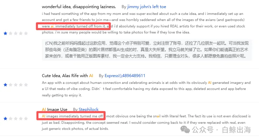Open reviewer Express\\4896489611 profile link

click(x=125, y=76)
